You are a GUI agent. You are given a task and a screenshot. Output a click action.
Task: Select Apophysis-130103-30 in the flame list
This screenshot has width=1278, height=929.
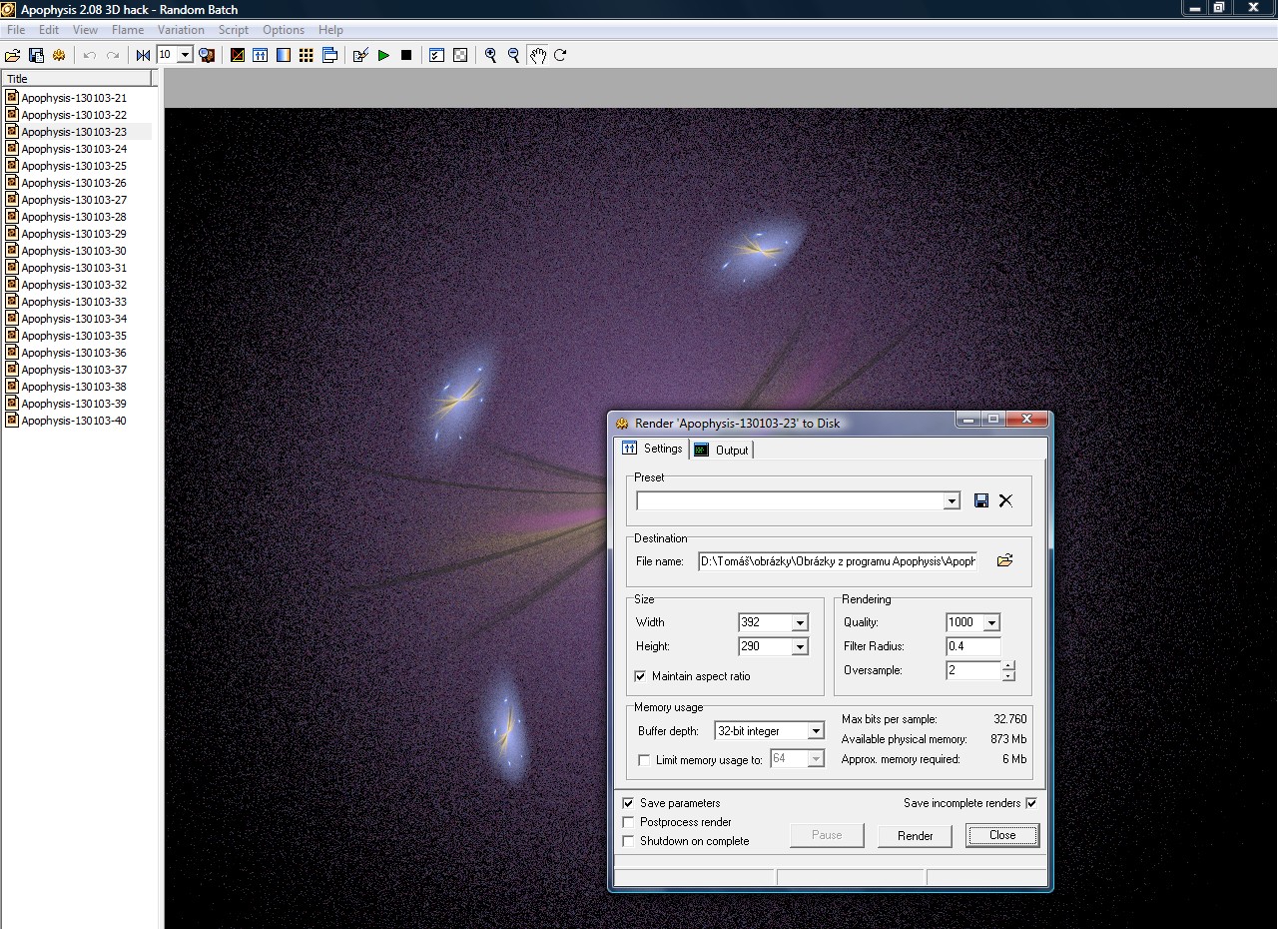click(74, 251)
